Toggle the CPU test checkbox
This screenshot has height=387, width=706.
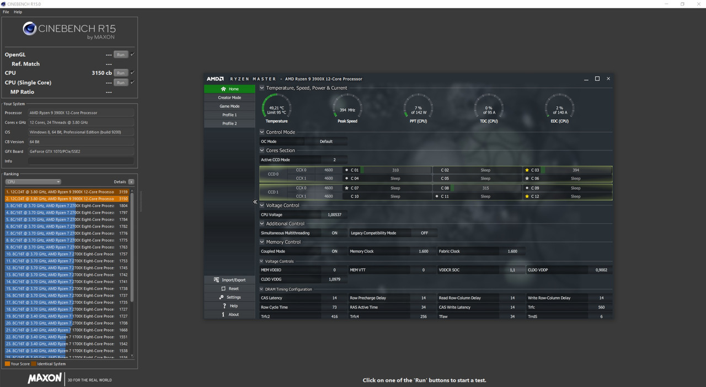point(132,73)
